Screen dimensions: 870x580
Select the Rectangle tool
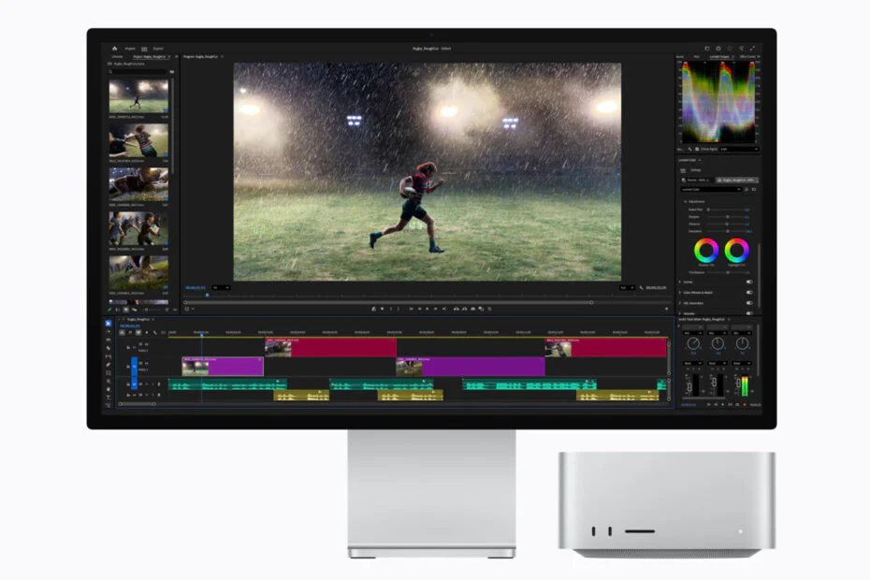109,373
